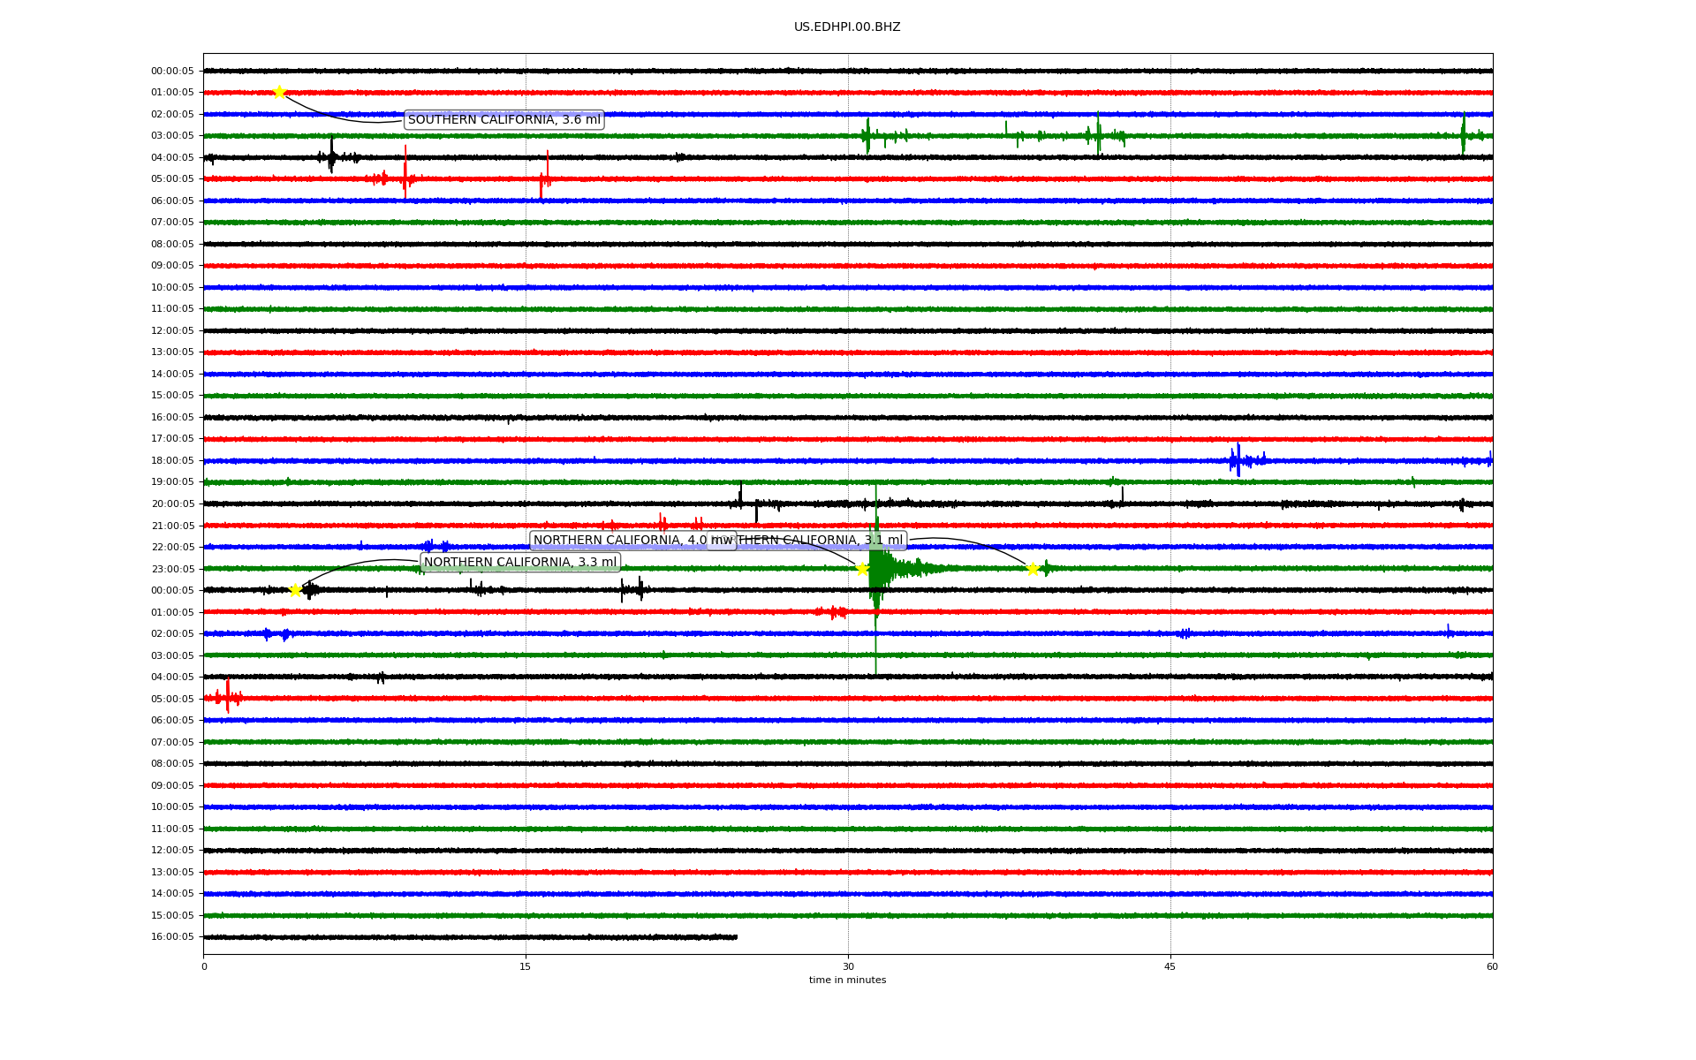
Task: Click the 18:00:05 row time label
Action: pyautogui.click(x=172, y=461)
